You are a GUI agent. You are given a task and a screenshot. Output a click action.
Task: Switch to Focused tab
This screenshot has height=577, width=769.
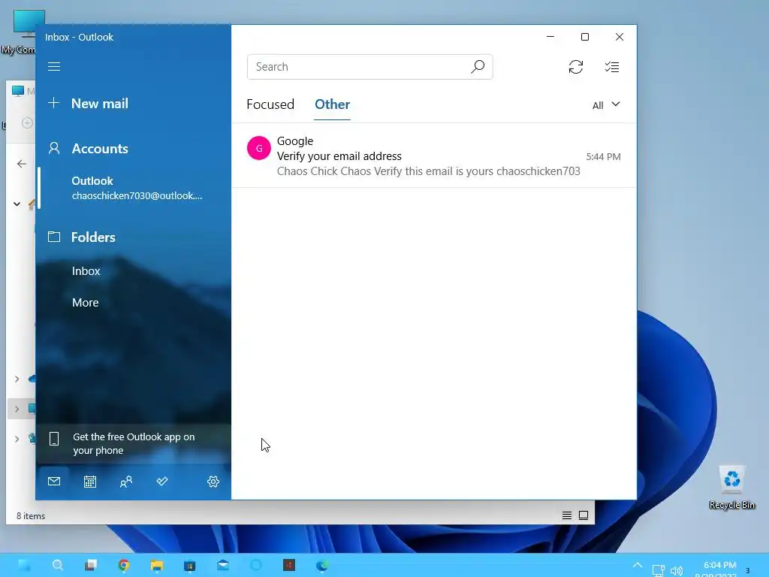tap(270, 104)
